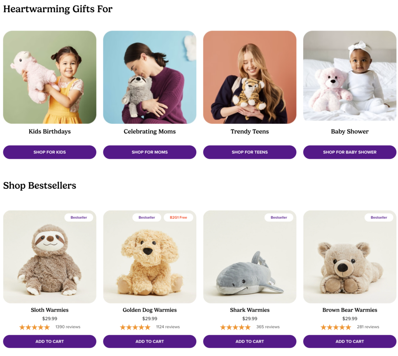398x356 pixels.
Task: View the Baby Shower category image
Action: pyautogui.click(x=349, y=77)
